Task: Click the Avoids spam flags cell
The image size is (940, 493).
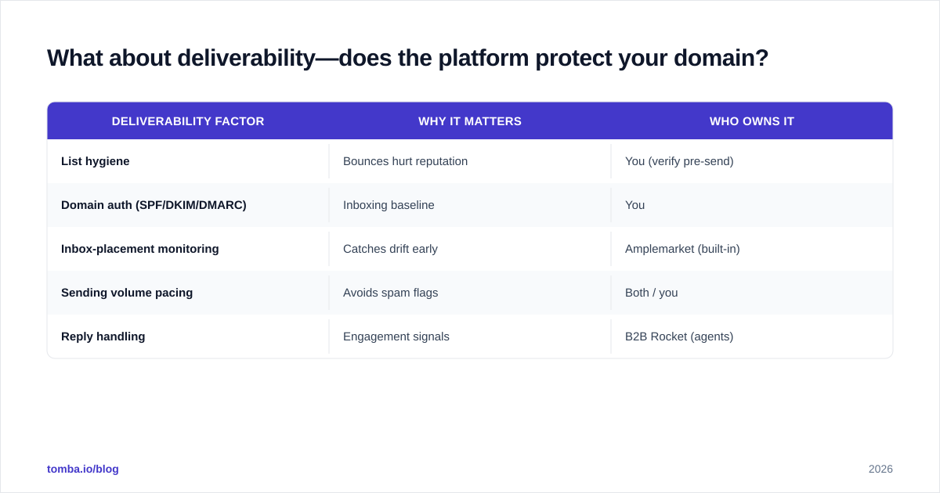Action: point(470,293)
